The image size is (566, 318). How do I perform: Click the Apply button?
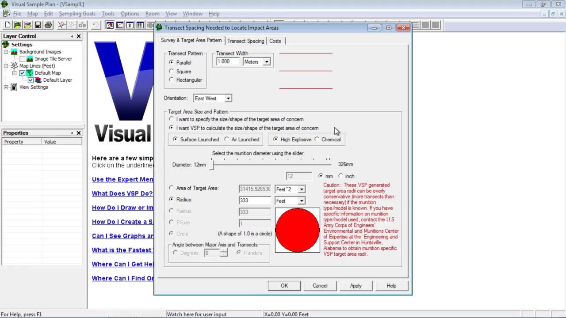click(356, 286)
